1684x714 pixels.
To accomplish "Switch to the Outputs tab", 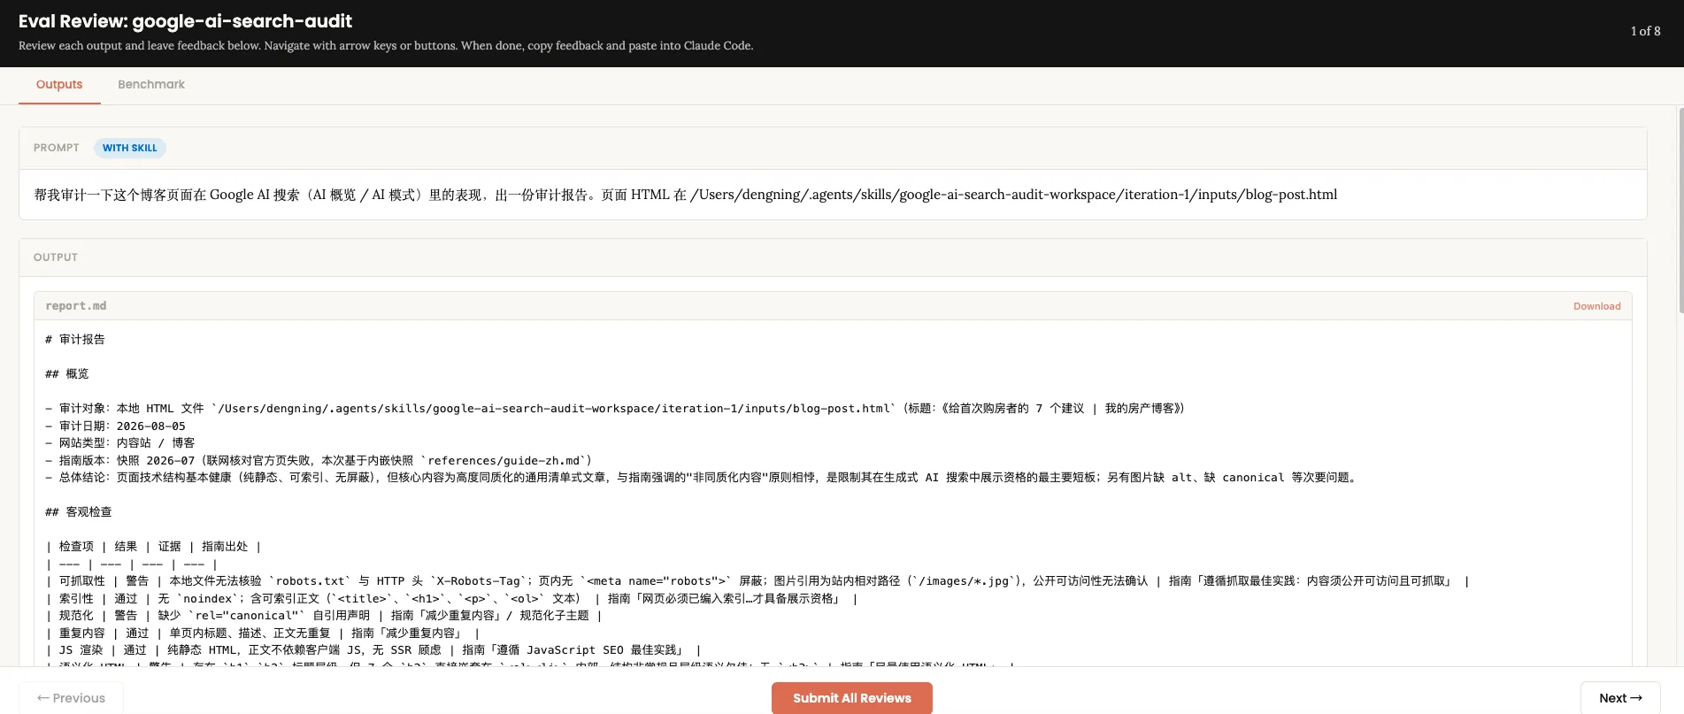I will coord(59,85).
